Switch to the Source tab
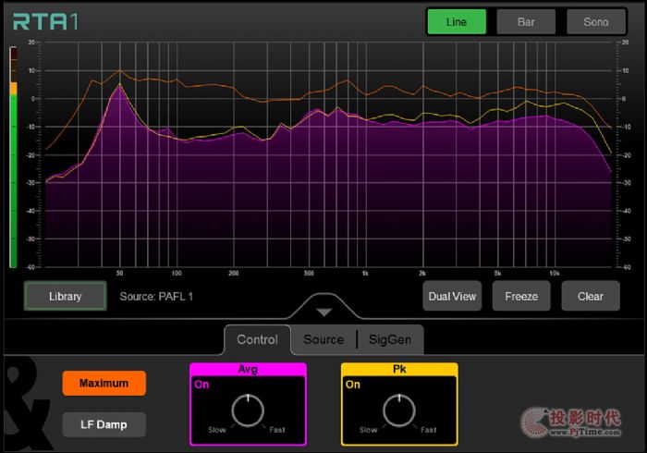 click(x=323, y=339)
